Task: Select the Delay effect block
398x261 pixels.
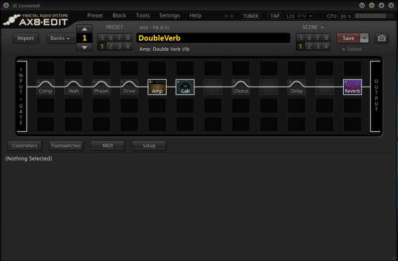Action: point(297,87)
